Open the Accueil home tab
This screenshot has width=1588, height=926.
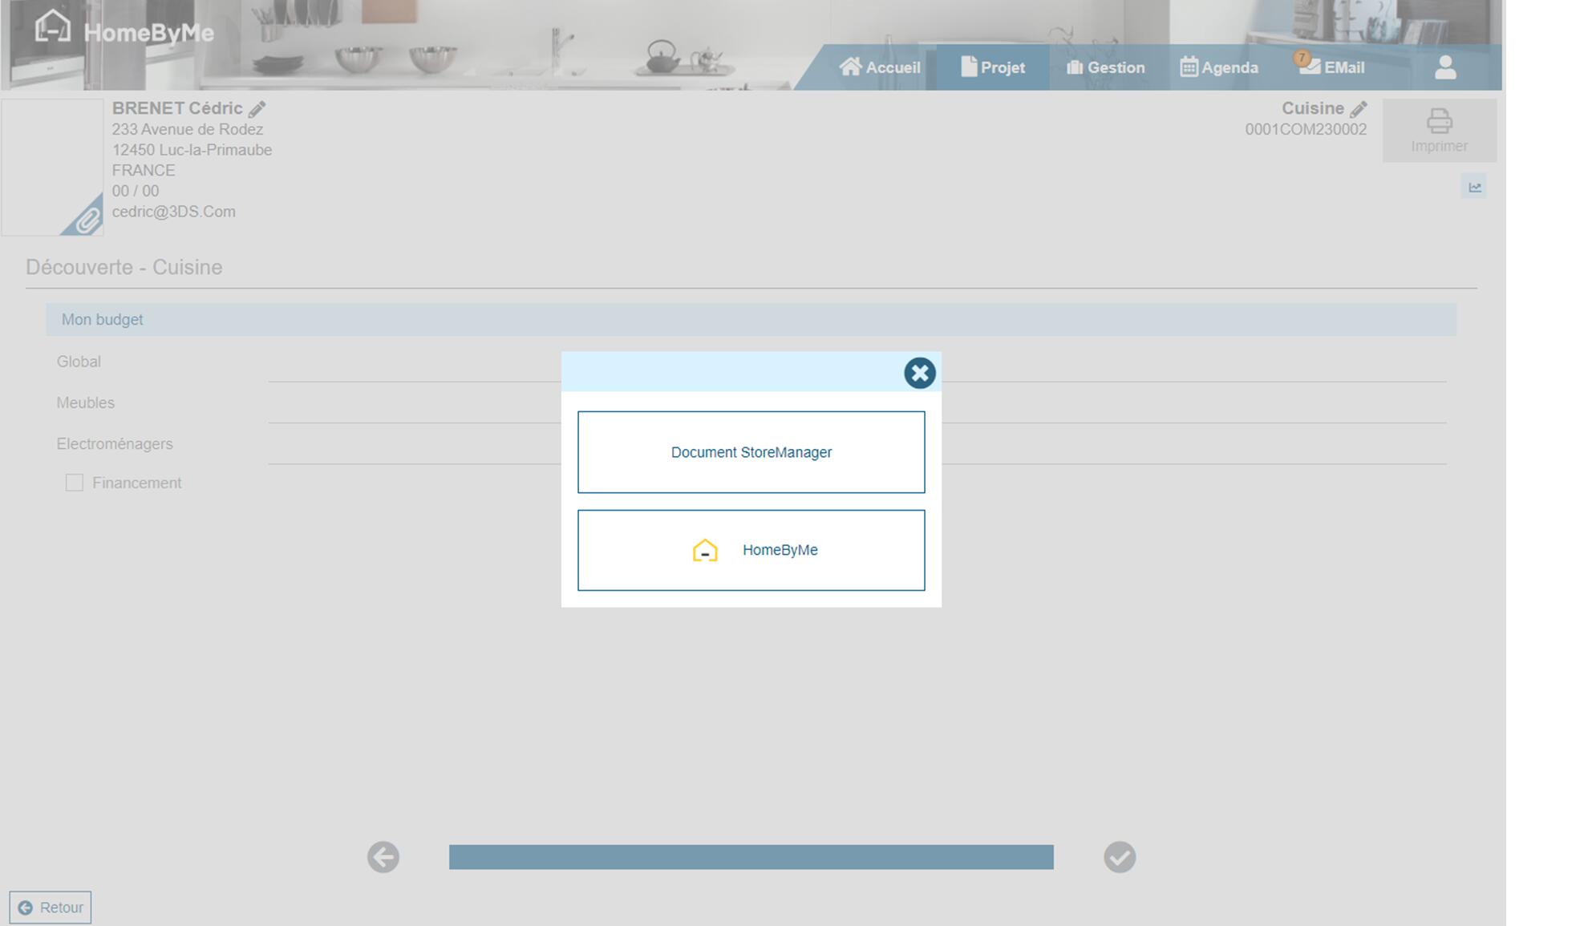click(x=880, y=67)
